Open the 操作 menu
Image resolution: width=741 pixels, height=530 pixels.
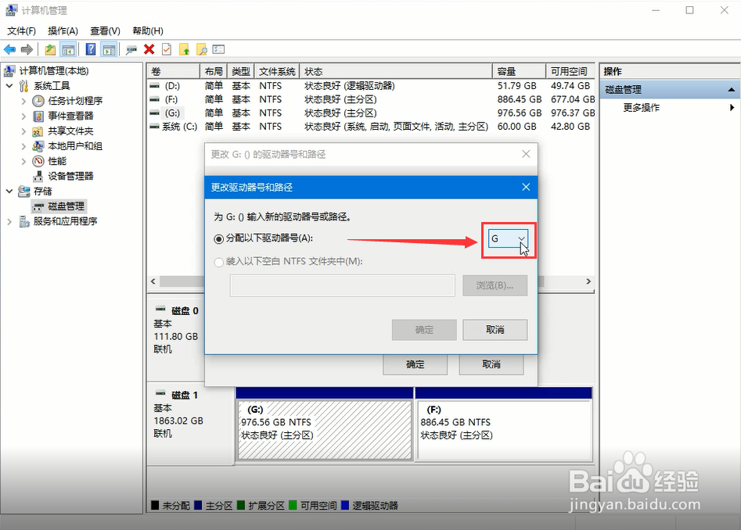click(63, 30)
